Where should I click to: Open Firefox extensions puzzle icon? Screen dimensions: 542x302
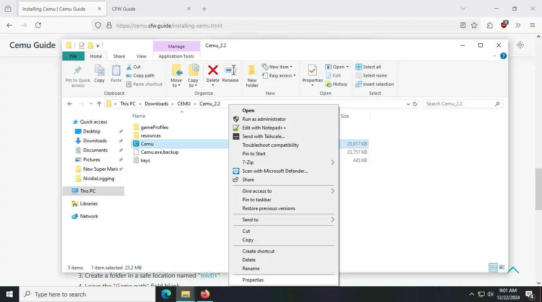coord(490,25)
